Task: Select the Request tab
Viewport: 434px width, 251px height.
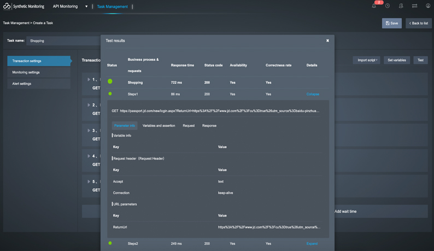Action: [189, 126]
